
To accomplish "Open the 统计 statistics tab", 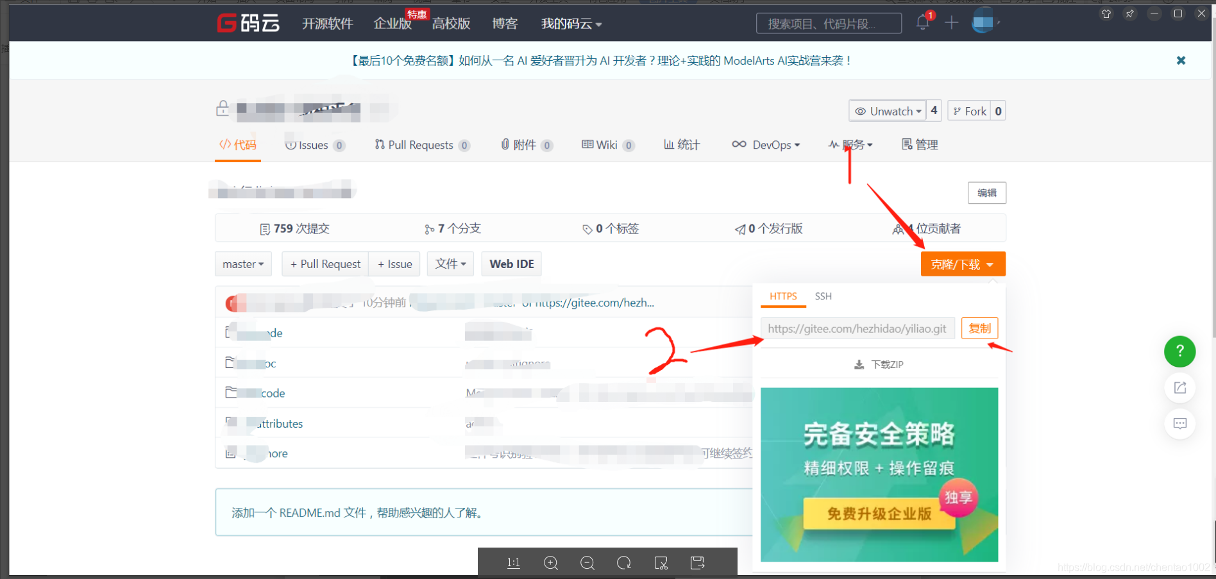I will [682, 145].
